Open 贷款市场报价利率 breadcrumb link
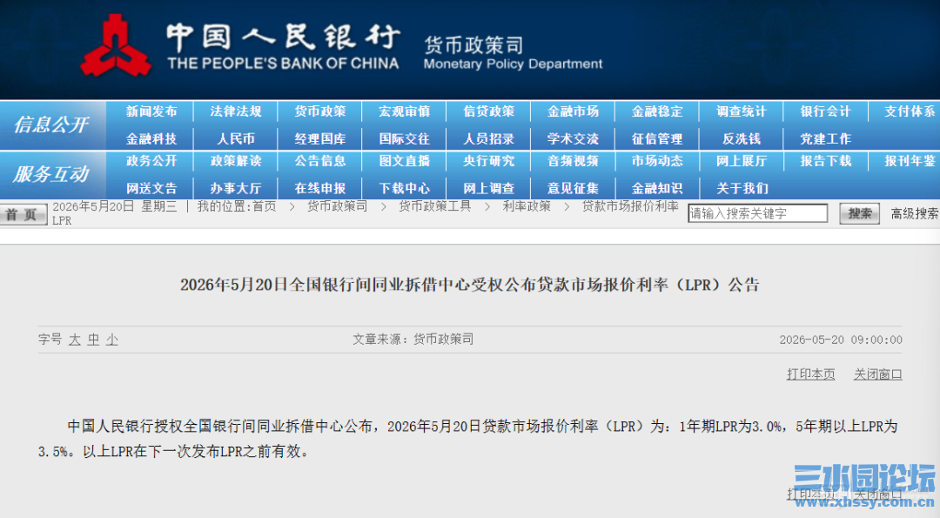The width and height of the screenshot is (940, 518). [x=630, y=207]
